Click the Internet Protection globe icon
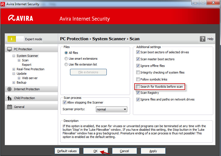This screenshot has width=221, height=156. pos(9,89)
